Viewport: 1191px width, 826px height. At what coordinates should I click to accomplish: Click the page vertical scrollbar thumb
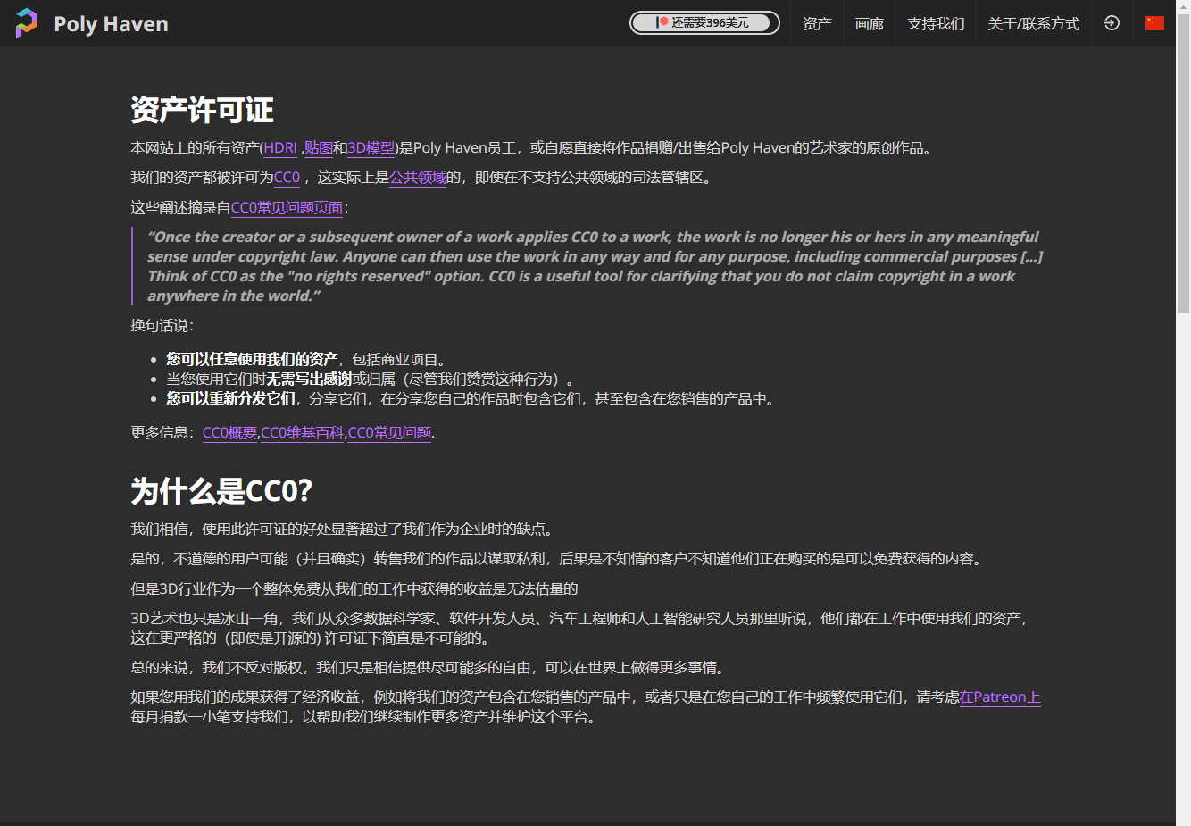click(1183, 163)
